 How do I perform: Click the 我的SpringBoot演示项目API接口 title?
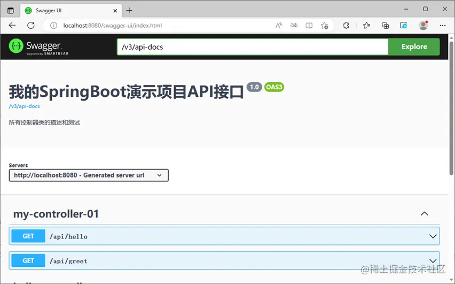pos(126,92)
